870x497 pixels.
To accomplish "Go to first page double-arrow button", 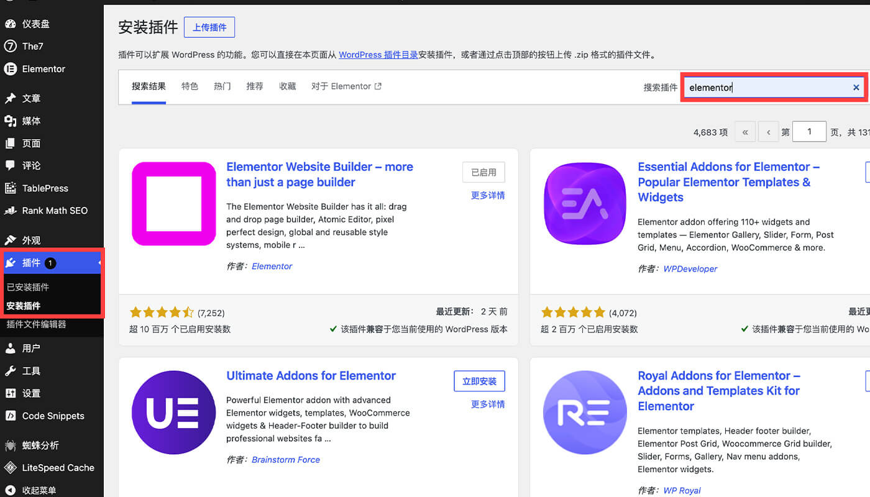I will pos(745,132).
